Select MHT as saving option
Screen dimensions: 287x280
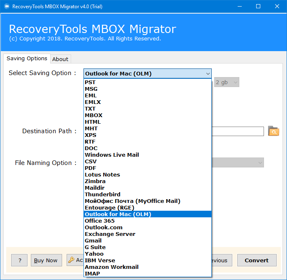pos(148,129)
